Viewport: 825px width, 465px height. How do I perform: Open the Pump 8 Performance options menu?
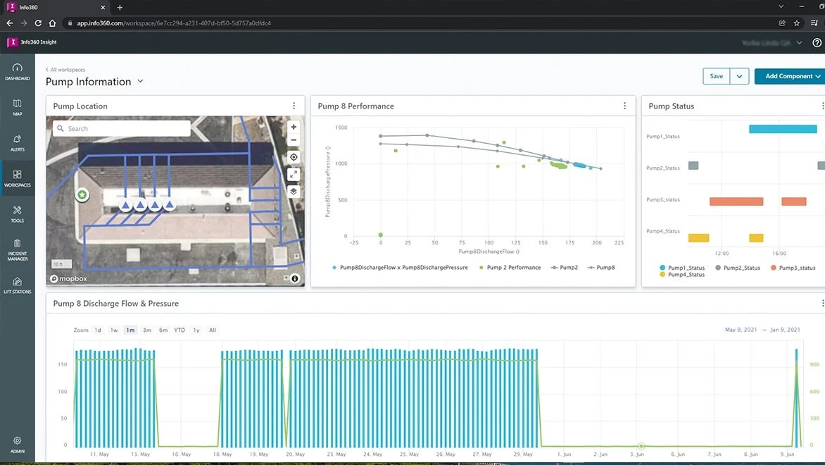tap(624, 105)
